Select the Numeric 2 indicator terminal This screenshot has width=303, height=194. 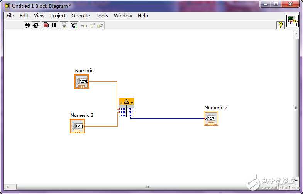tap(211, 118)
